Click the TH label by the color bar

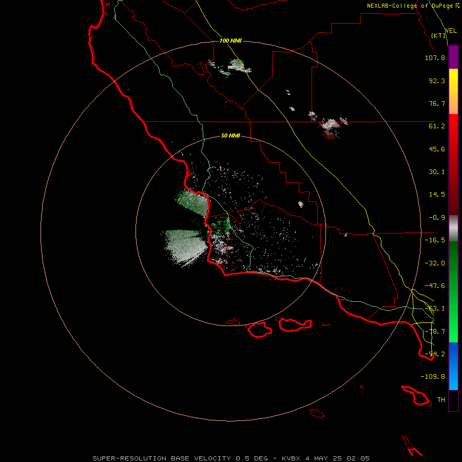point(441,400)
